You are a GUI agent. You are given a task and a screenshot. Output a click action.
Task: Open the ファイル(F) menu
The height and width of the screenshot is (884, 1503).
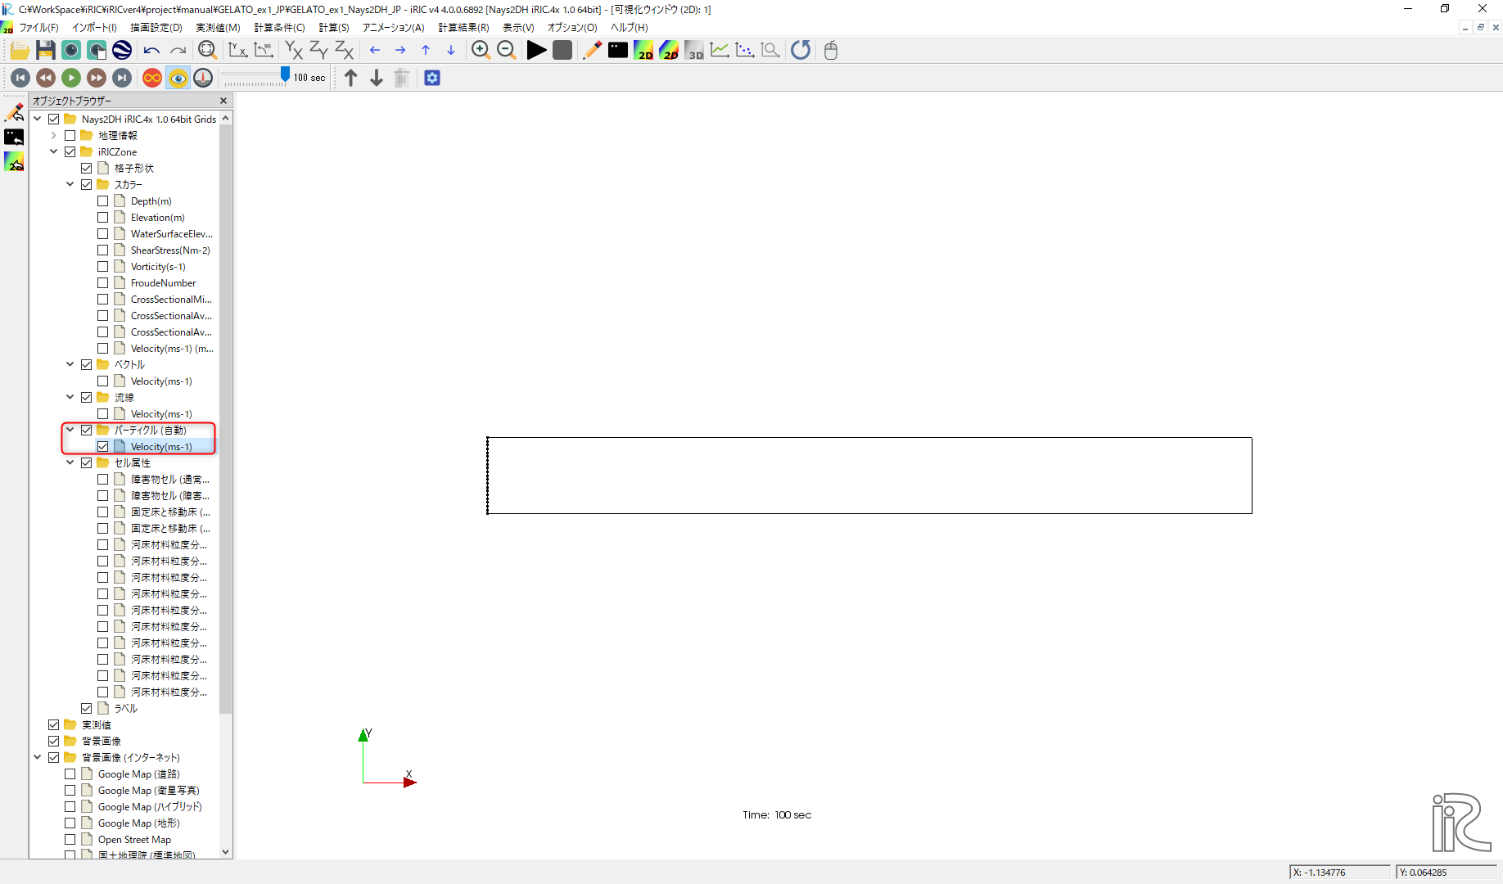(38, 27)
